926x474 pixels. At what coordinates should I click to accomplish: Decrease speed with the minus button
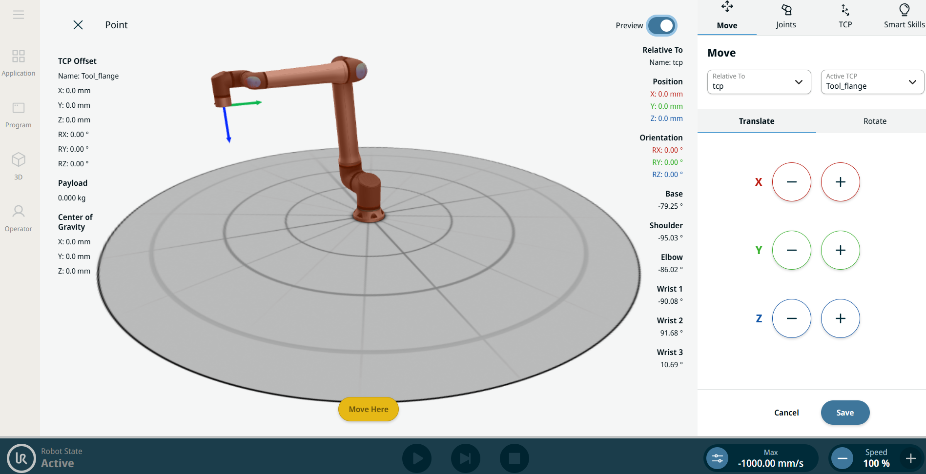click(843, 458)
